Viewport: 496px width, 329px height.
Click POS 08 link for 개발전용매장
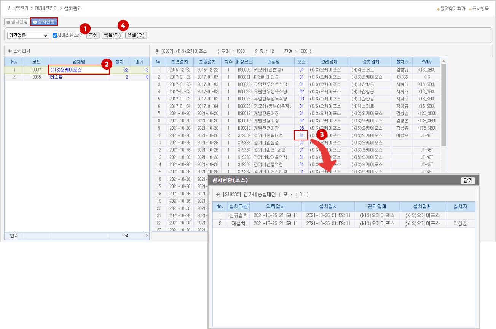[x=301, y=128]
